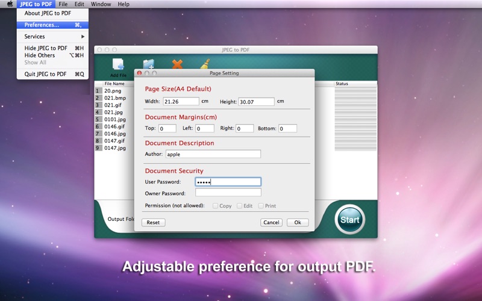482x301 pixels.
Task: Select file 021.jpg in list
Action: [113, 112]
